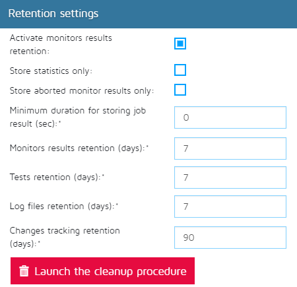Click the Retention settings panel header

[x=148, y=14]
